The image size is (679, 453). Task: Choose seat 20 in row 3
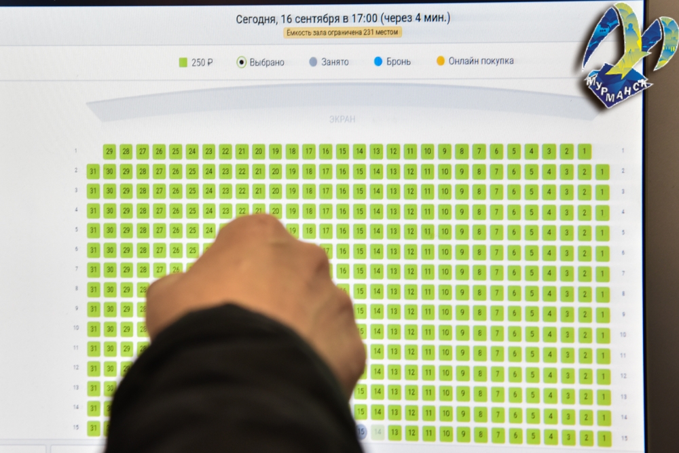(x=276, y=191)
